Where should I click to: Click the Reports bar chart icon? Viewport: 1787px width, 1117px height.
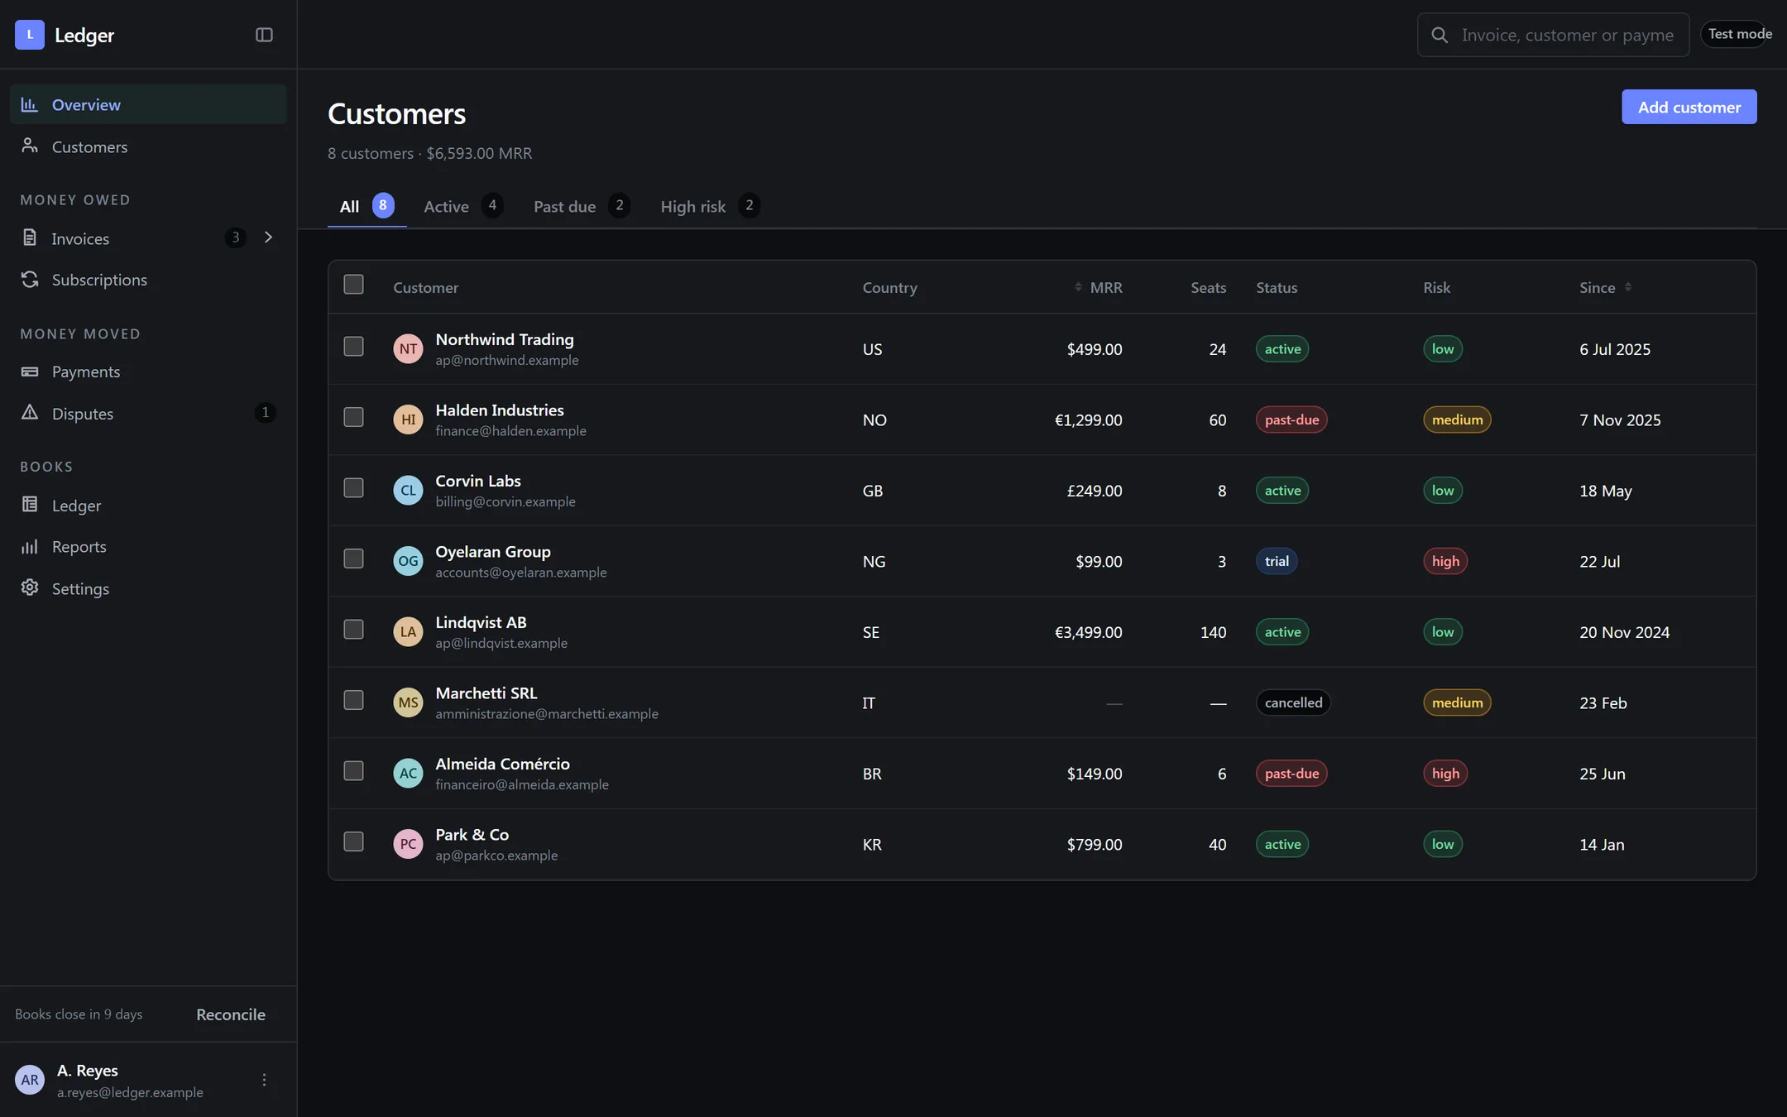30,546
